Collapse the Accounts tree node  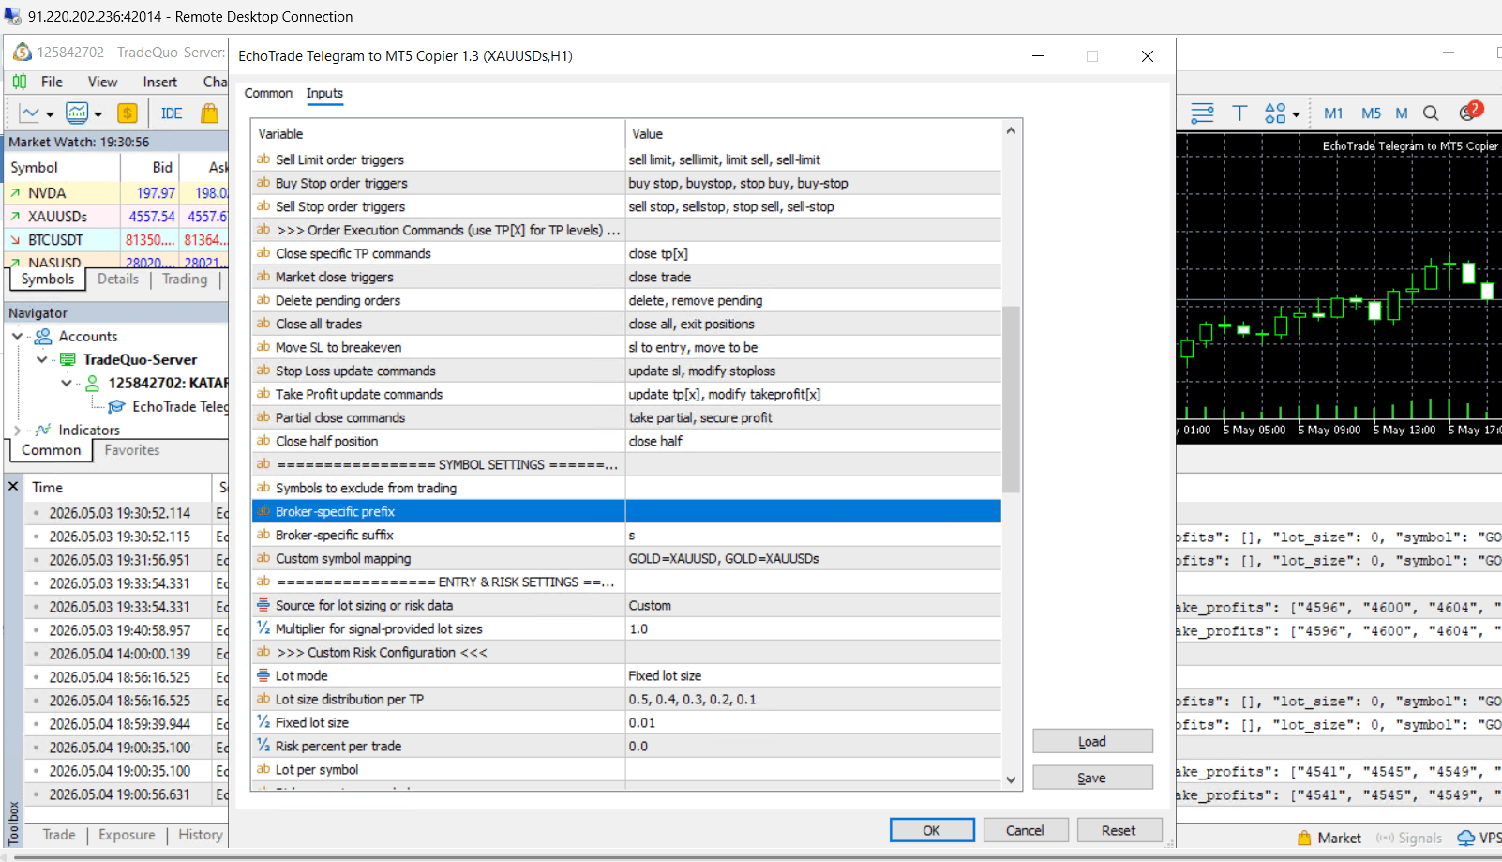pos(17,336)
